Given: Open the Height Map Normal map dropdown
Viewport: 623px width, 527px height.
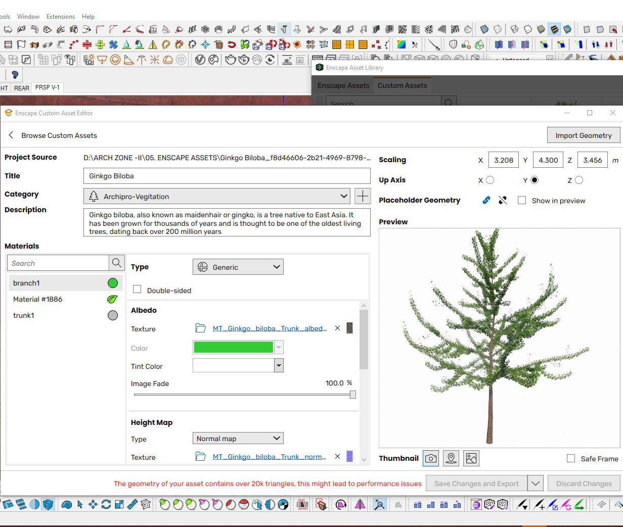Looking at the screenshot, I should click(238, 438).
